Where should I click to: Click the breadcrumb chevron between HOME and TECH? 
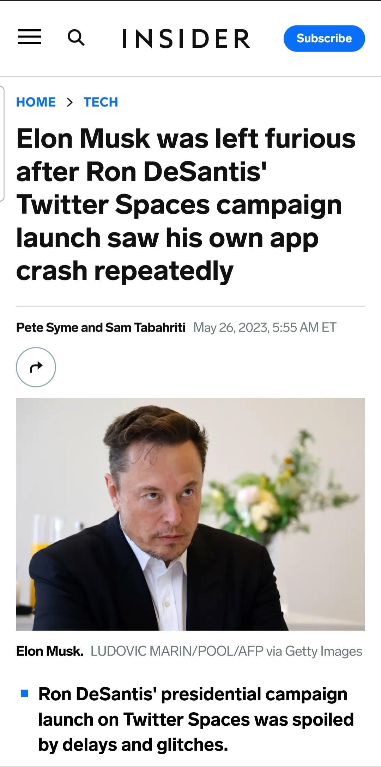(x=69, y=102)
